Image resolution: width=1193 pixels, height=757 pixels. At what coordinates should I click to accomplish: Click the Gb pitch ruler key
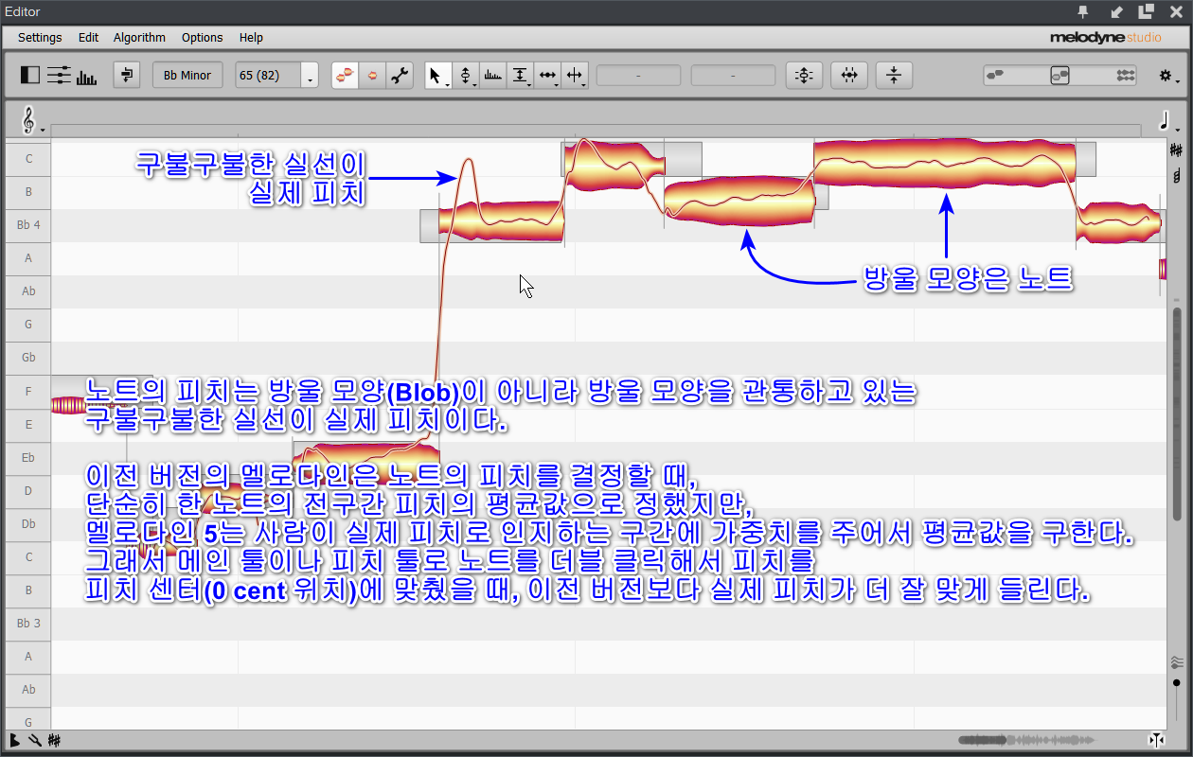[28, 358]
